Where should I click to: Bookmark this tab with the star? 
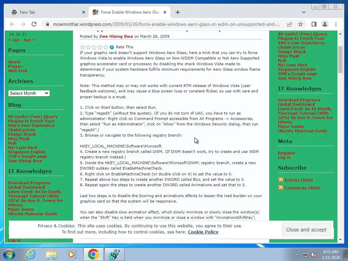300,24
